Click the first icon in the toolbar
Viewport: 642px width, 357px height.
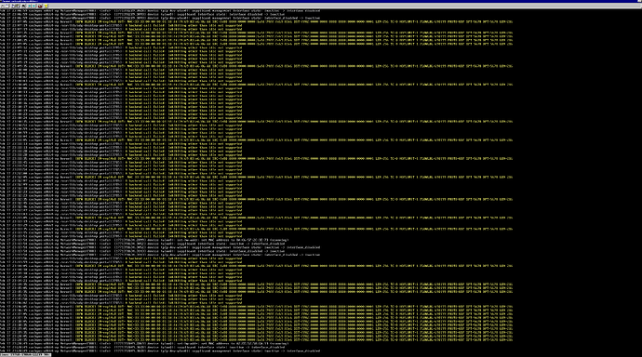point(2,6)
